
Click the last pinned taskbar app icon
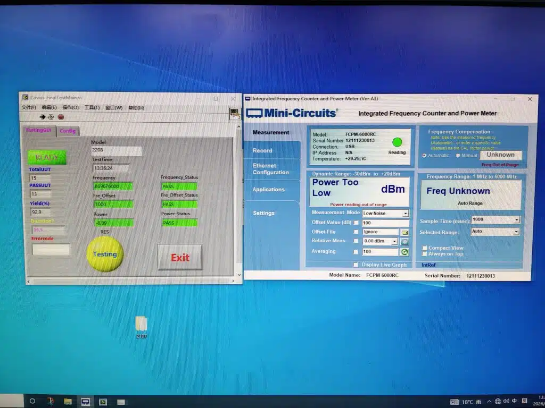121,402
